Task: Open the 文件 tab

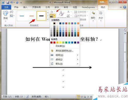Action: point(6,7)
